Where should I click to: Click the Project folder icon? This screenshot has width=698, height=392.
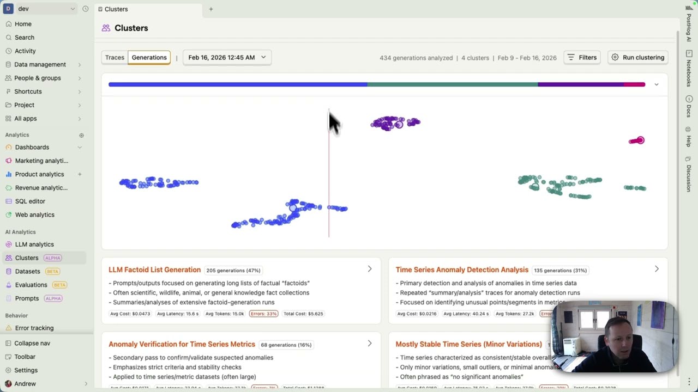point(9,105)
